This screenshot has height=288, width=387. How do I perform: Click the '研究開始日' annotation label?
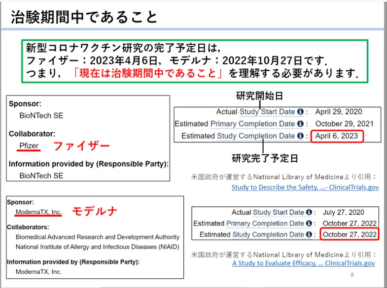point(260,96)
